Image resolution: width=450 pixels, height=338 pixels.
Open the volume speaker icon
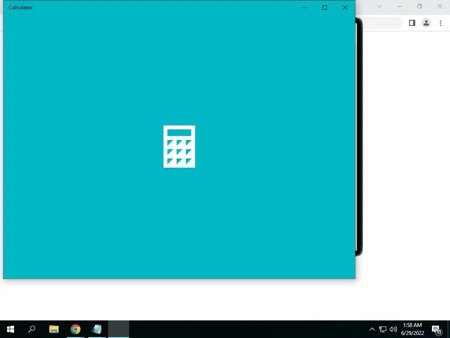point(393,329)
